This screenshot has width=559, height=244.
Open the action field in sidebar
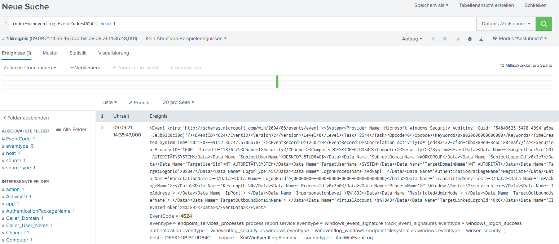(x=13, y=189)
